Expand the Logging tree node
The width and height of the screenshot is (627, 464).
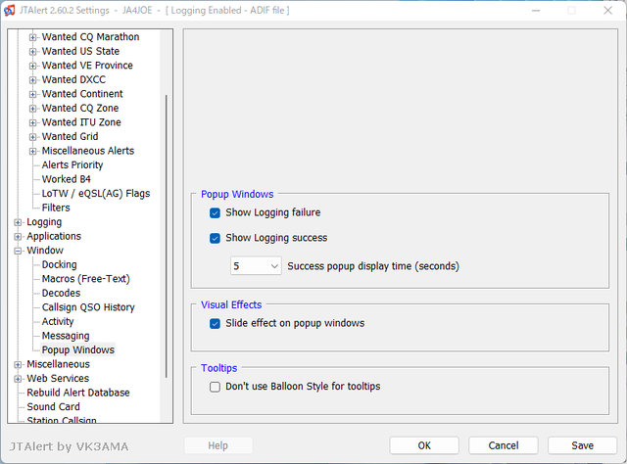18,222
